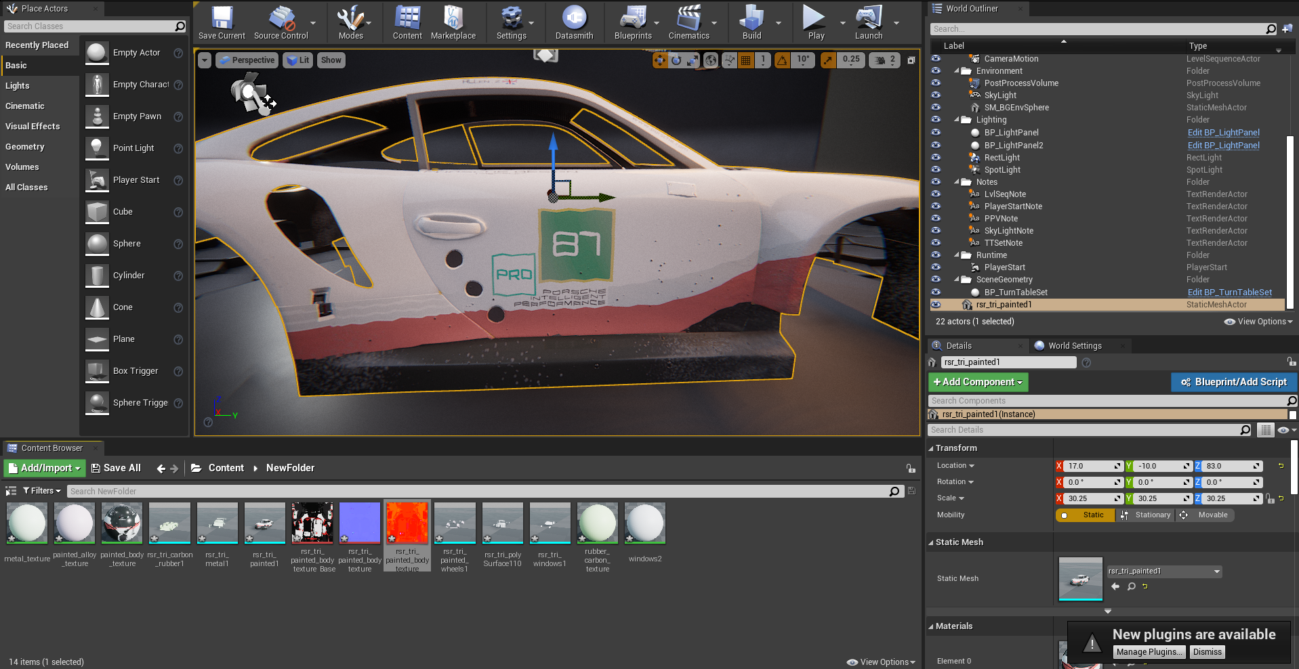
Task: Open Blueprints toolbar icon
Action: [x=633, y=22]
